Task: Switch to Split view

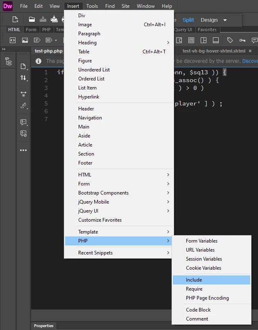Action: coord(188,20)
